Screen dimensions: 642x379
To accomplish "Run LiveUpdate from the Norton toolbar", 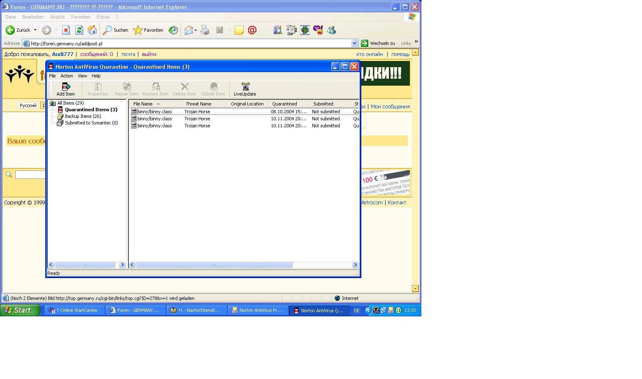I will tap(245, 89).
